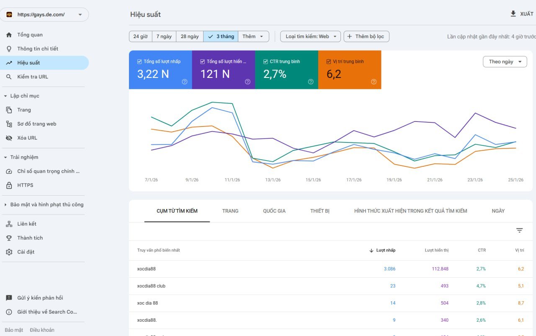
Task: Open the Loại tìm kiếm: Web dropdown
Action: pyautogui.click(x=311, y=36)
